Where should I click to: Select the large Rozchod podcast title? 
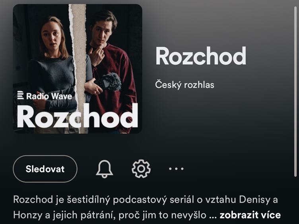coord(201,56)
